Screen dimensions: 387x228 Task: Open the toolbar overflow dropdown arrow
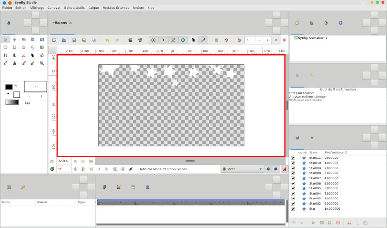click(x=276, y=40)
